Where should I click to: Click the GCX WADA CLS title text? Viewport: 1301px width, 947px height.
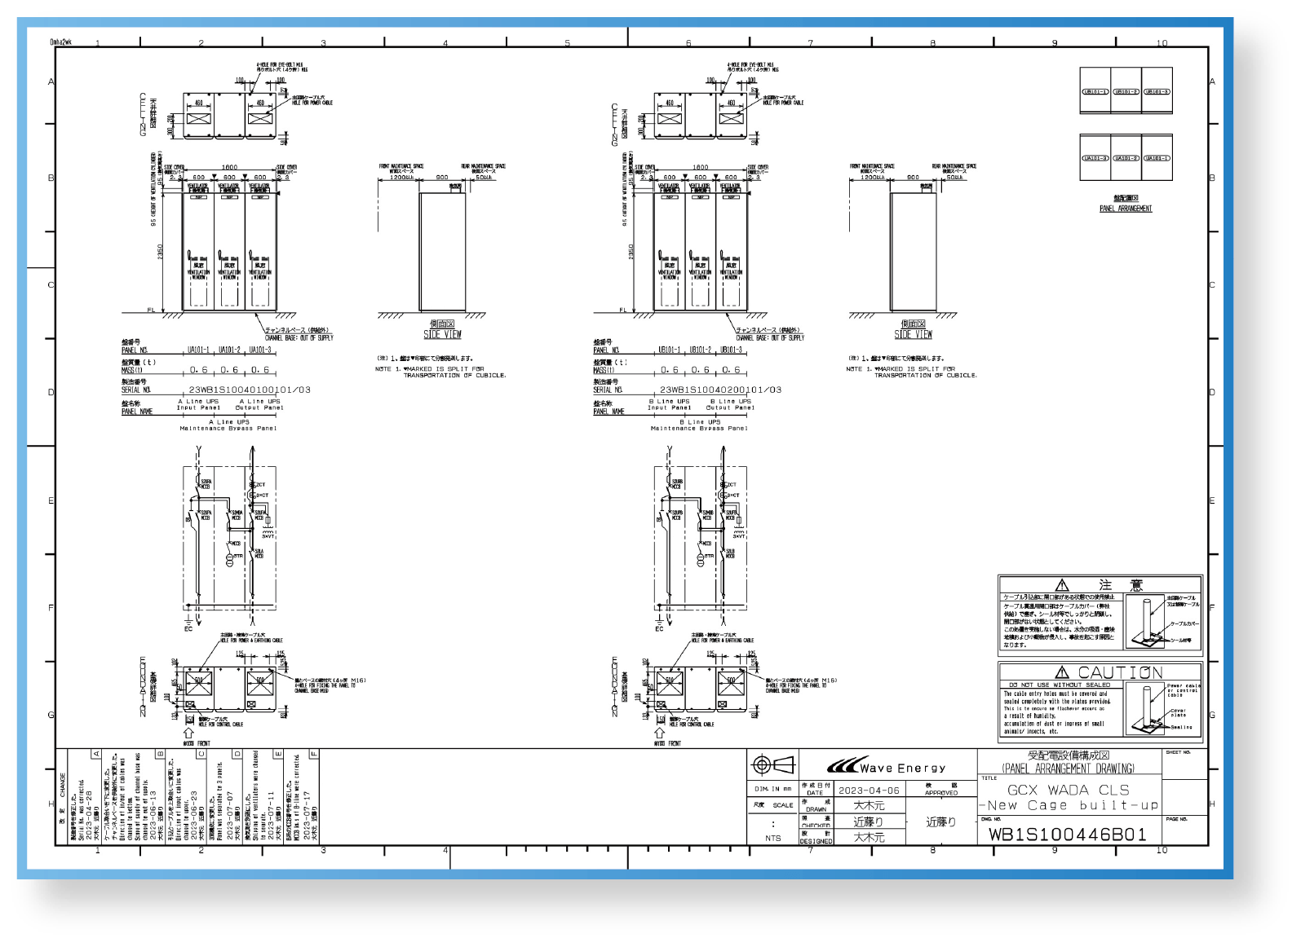click(x=1068, y=790)
